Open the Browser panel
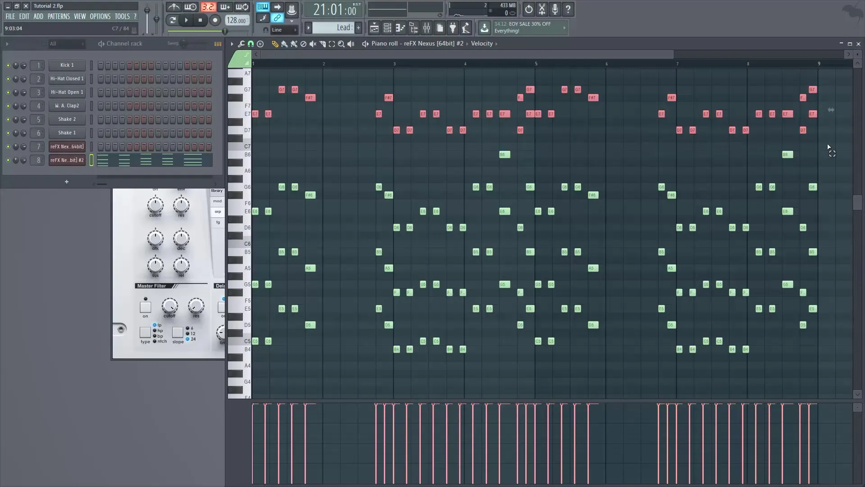Viewport: 865px width, 487px height. (414, 28)
